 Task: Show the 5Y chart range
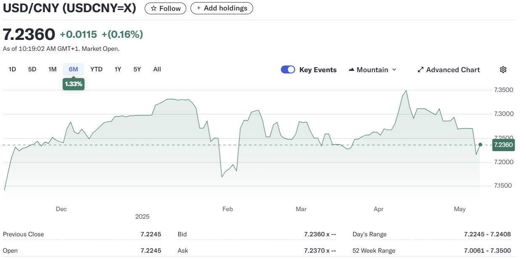pos(137,69)
